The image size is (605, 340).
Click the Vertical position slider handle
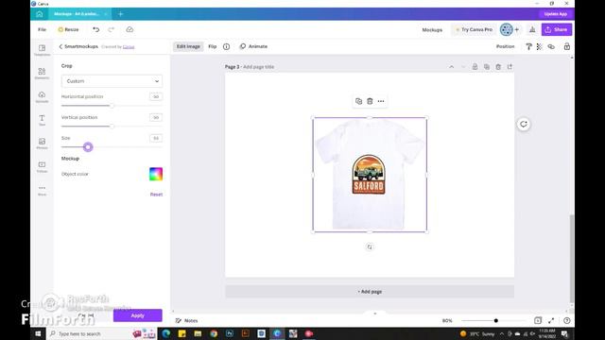point(112,126)
